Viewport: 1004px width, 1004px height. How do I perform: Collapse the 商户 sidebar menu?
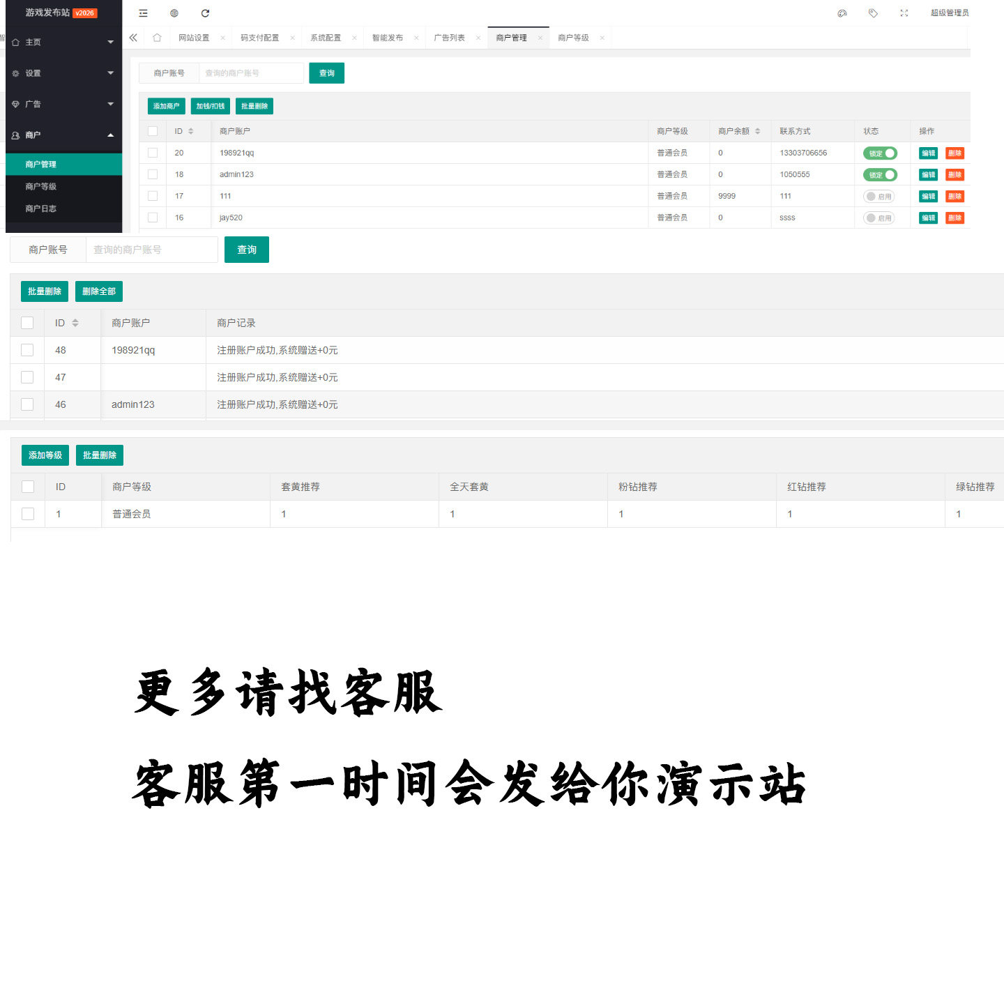point(63,135)
